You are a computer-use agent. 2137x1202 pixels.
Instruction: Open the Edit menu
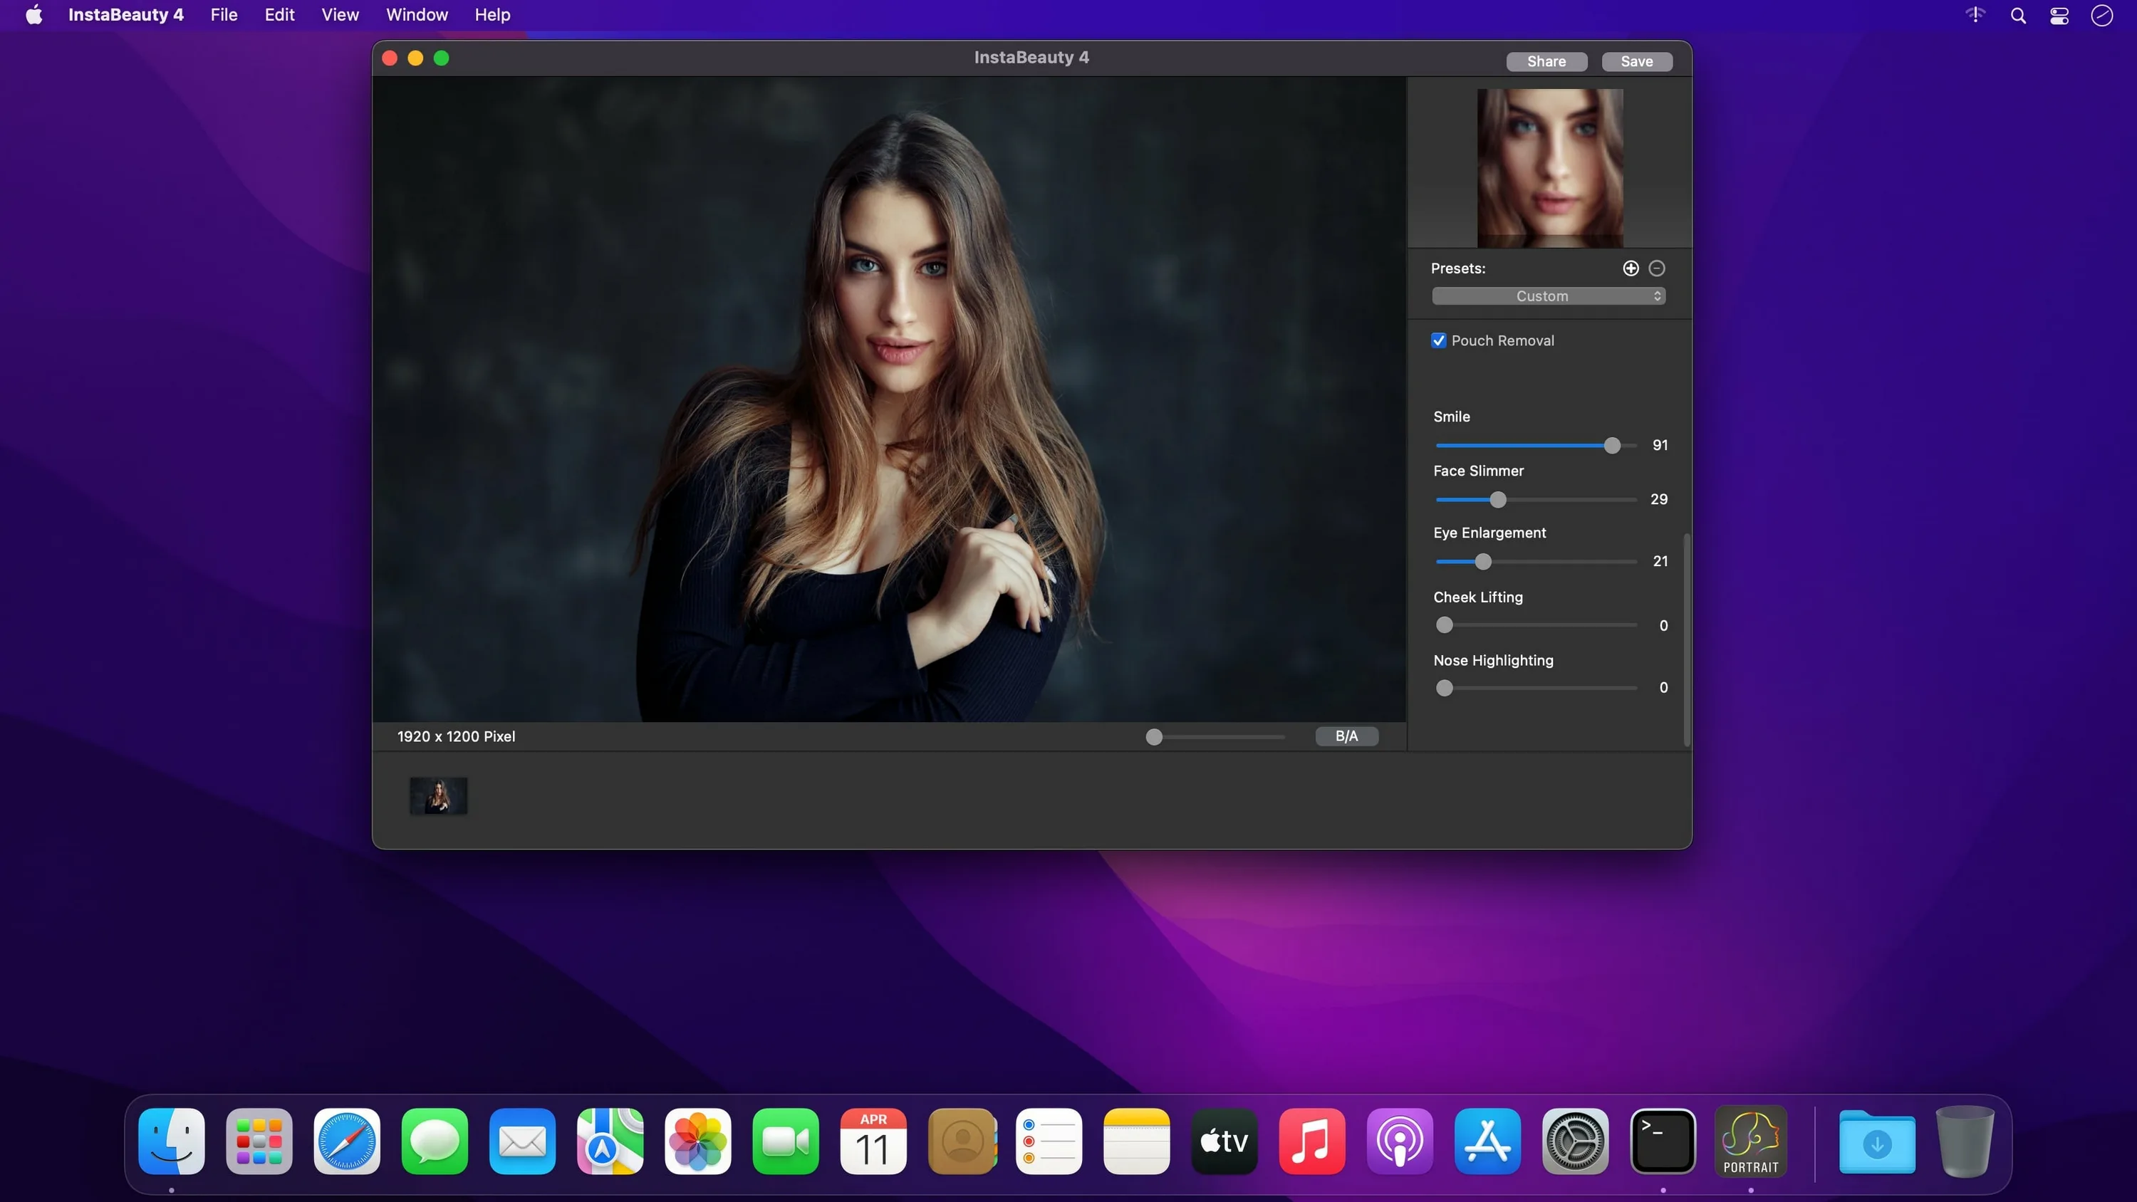[279, 15]
